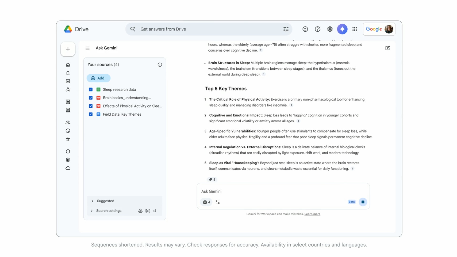The width and height of the screenshot is (457, 257).
Task: Open the Google apps grid
Action: (355, 29)
